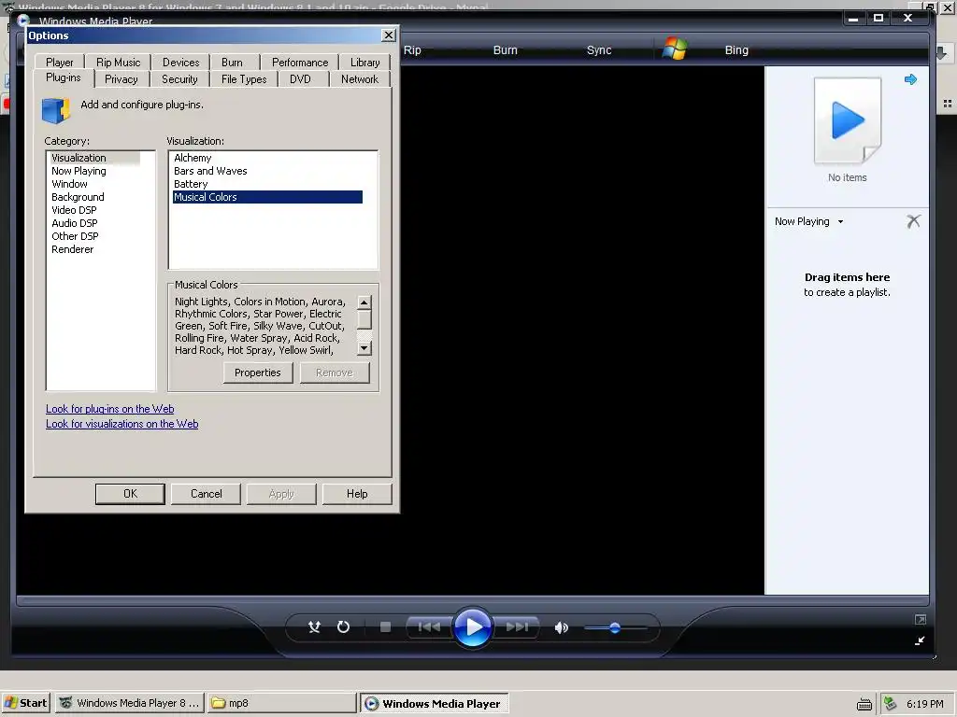Open the Burn tab in media player
Screen dimensions: 957x717
point(506,50)
